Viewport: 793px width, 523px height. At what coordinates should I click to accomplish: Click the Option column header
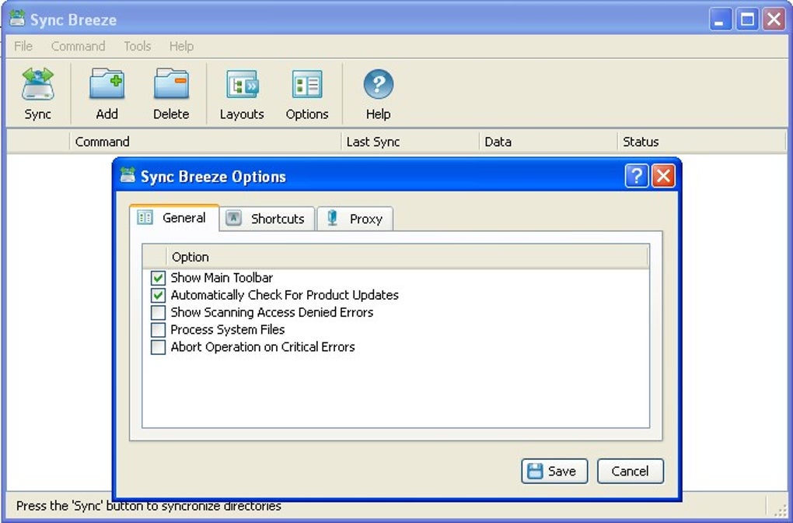[x=190, y=257]
